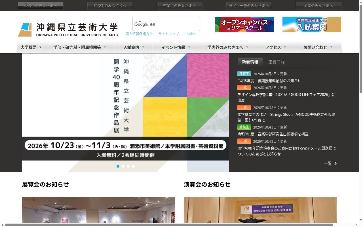Open the 一覧 chevron arrow icon
363x227 pixels.
(335, 163)
